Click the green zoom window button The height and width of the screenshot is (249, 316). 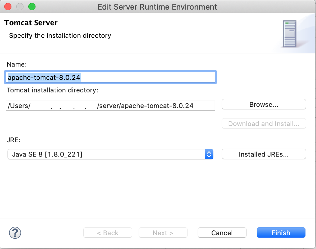point(32,7)
